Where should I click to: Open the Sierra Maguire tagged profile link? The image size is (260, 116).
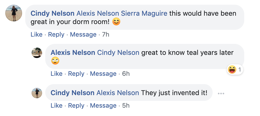[x=144, y=14]
